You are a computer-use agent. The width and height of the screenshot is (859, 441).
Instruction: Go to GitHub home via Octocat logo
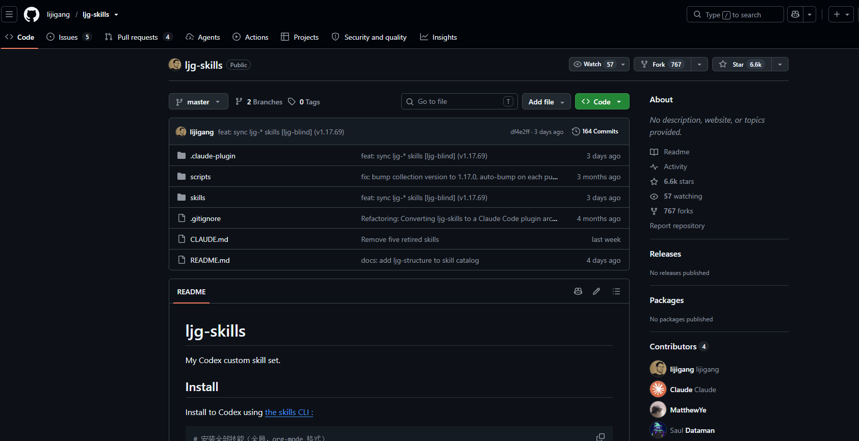(x=32, y=14)
